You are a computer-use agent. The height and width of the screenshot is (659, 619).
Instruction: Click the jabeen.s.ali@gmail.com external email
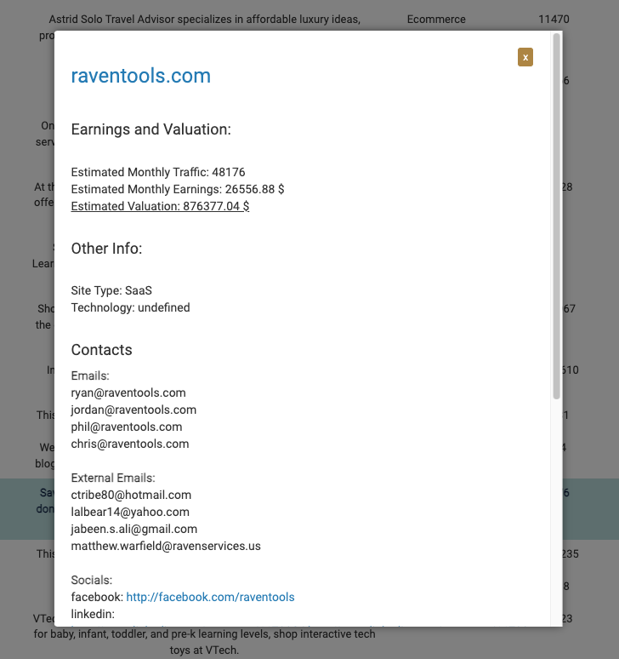133,529
